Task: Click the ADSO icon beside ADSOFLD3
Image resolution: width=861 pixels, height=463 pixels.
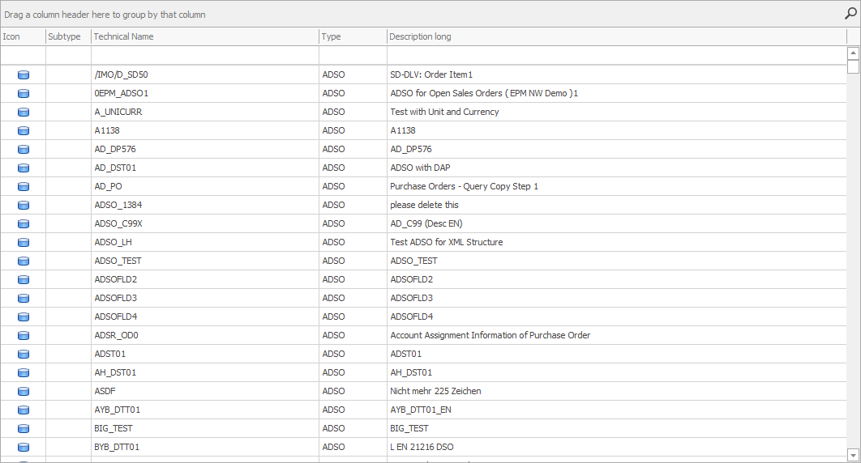Action: pyautogui.click(x=23, y=299)
